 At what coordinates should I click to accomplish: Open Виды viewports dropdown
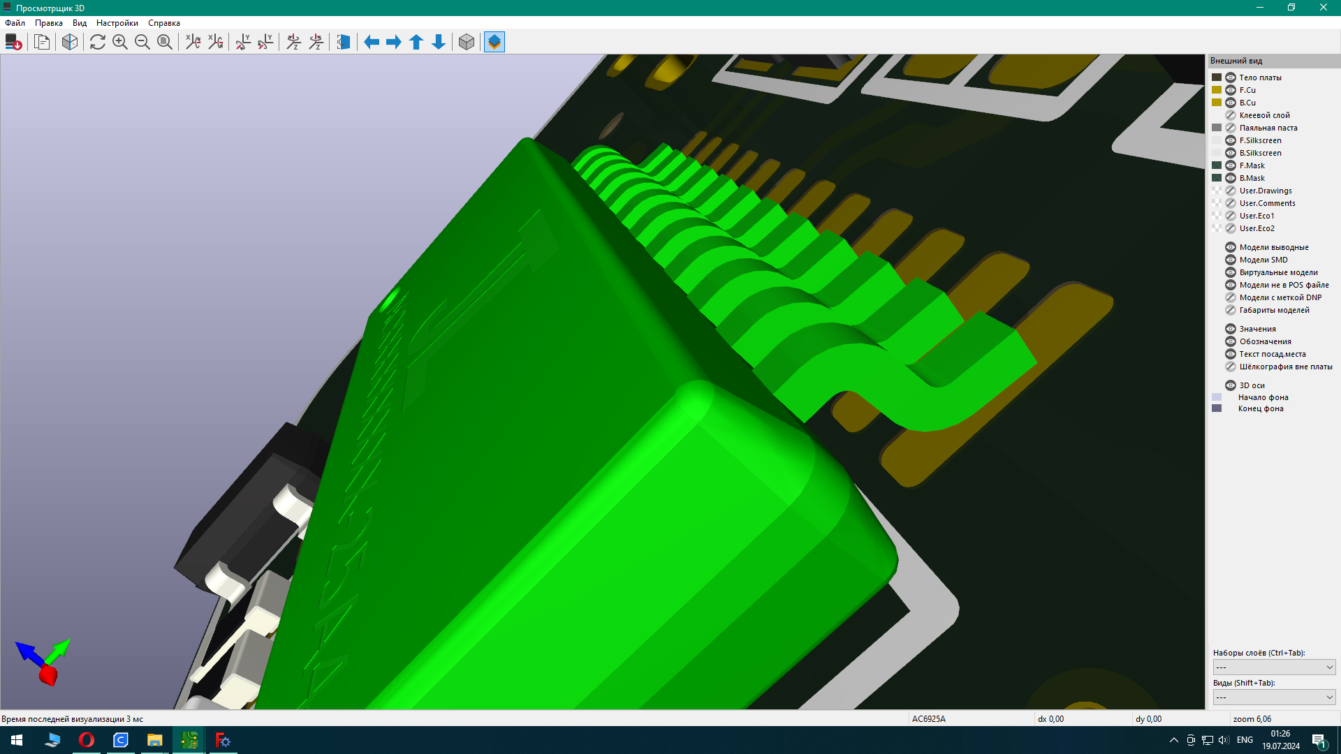pos(1274,697)
